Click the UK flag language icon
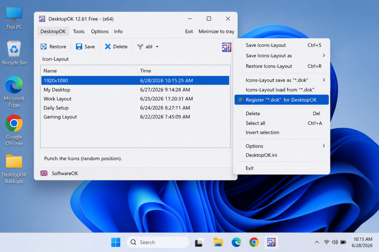 pos(44,173)
